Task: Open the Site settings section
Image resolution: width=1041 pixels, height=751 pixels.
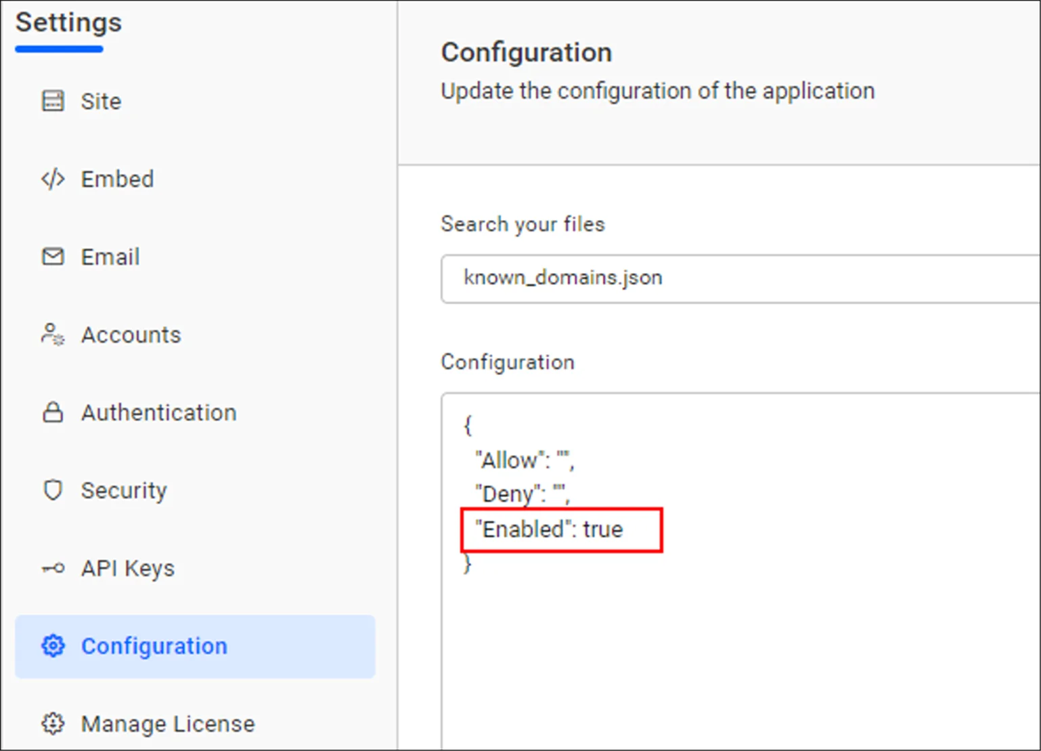Action: click(x=101, y=100)
